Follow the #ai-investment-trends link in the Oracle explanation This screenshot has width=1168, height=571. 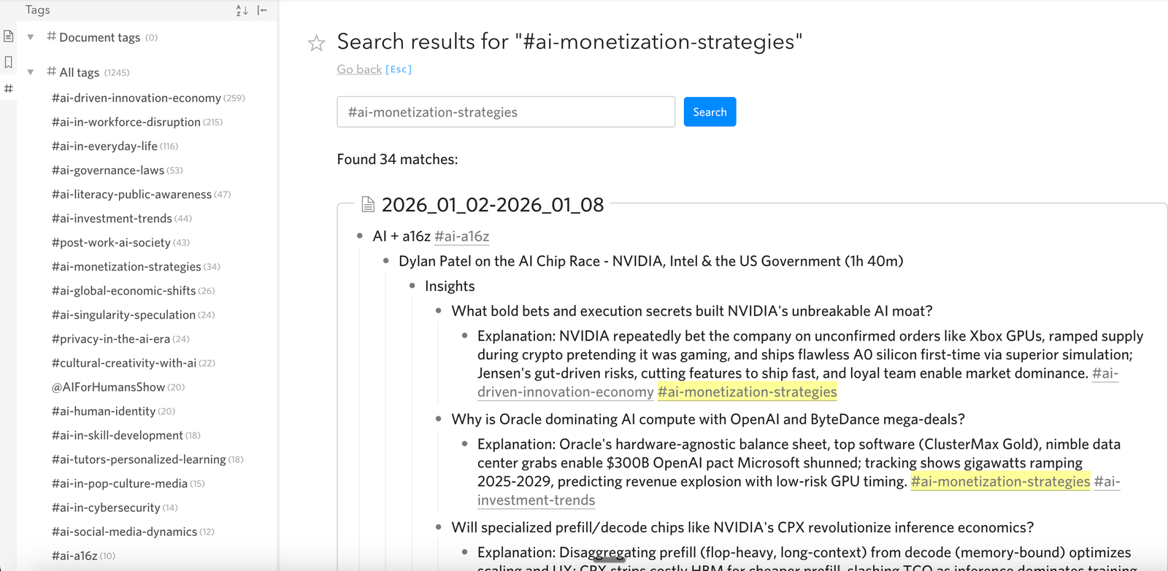point(537,500)
